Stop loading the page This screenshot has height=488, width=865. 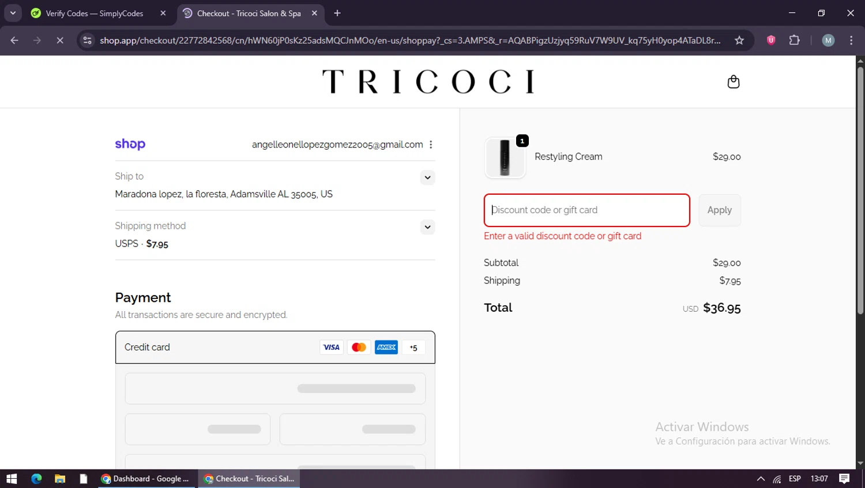(60, 40)
